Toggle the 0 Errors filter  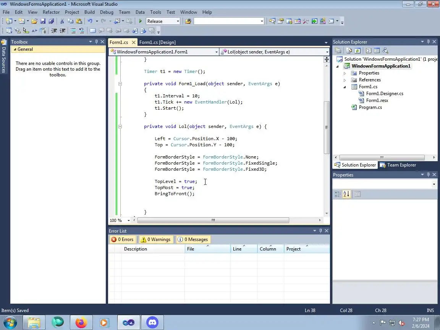coord(122,239)
